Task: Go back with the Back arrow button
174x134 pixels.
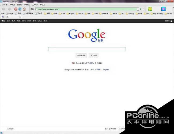Action: (3, 9)
